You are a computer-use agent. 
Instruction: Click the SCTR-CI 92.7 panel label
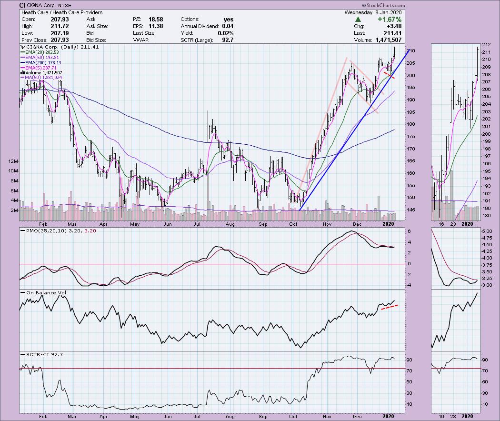pyautogui.click(x=41, y=354)
